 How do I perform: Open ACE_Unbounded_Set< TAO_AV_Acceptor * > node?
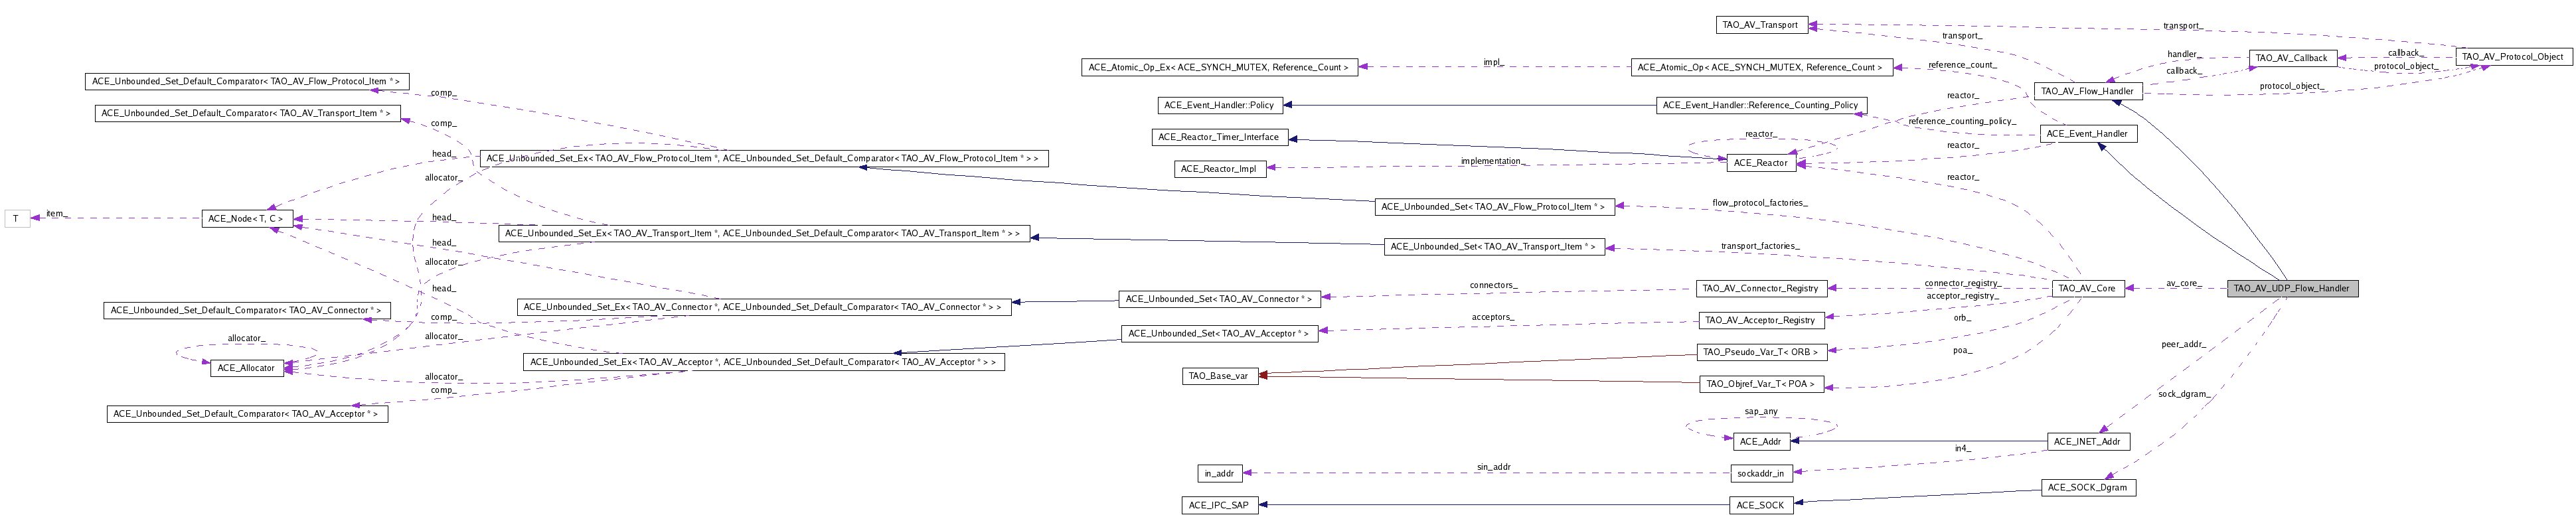pos(1219,334)
